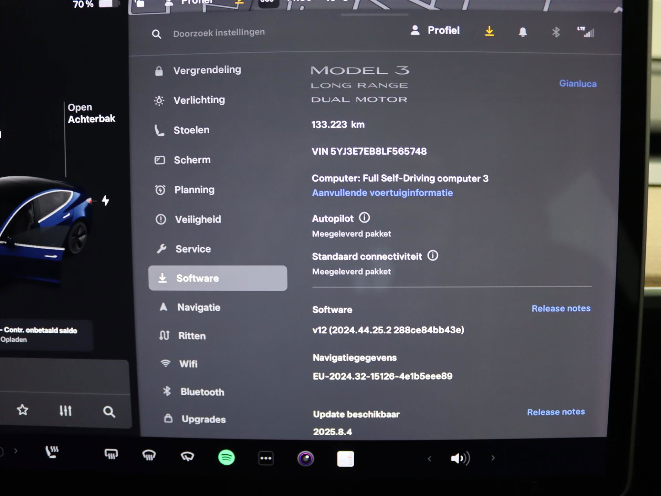Open Release notes for available update 2025.8.4
The image size is (661, 496).
click(x=556, y=412)
